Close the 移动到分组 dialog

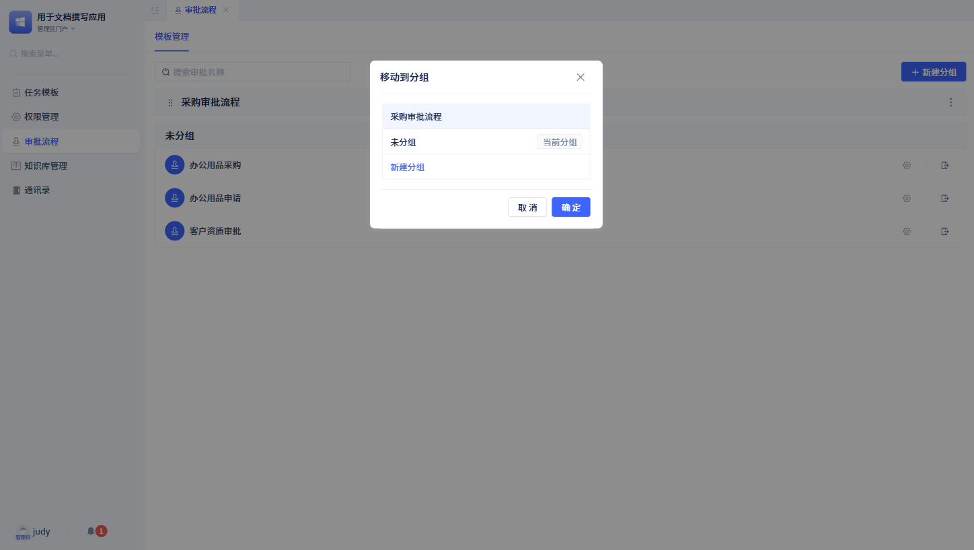580,77
